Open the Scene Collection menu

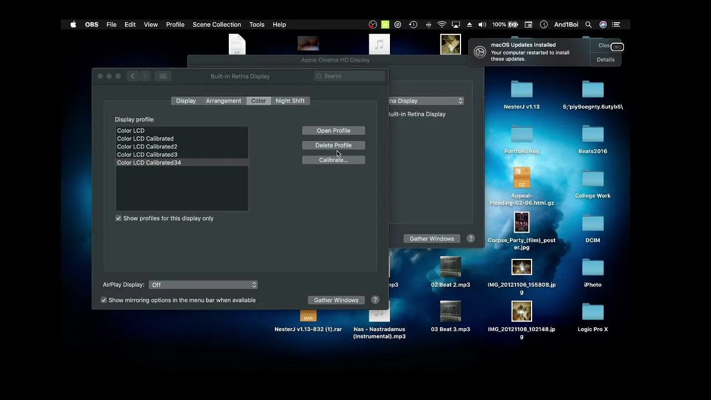(x=217, y=24)
